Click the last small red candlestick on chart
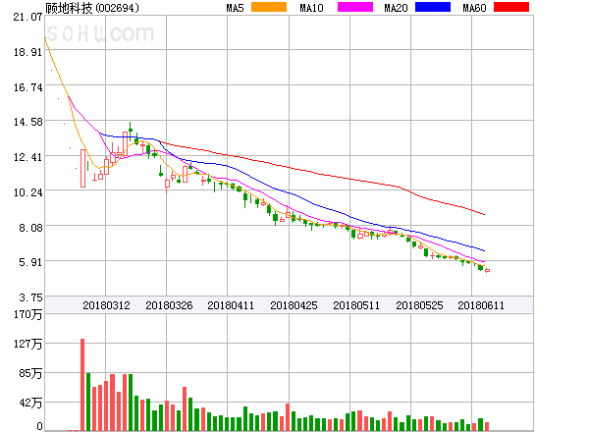589x432 pixels. point(488,270)
